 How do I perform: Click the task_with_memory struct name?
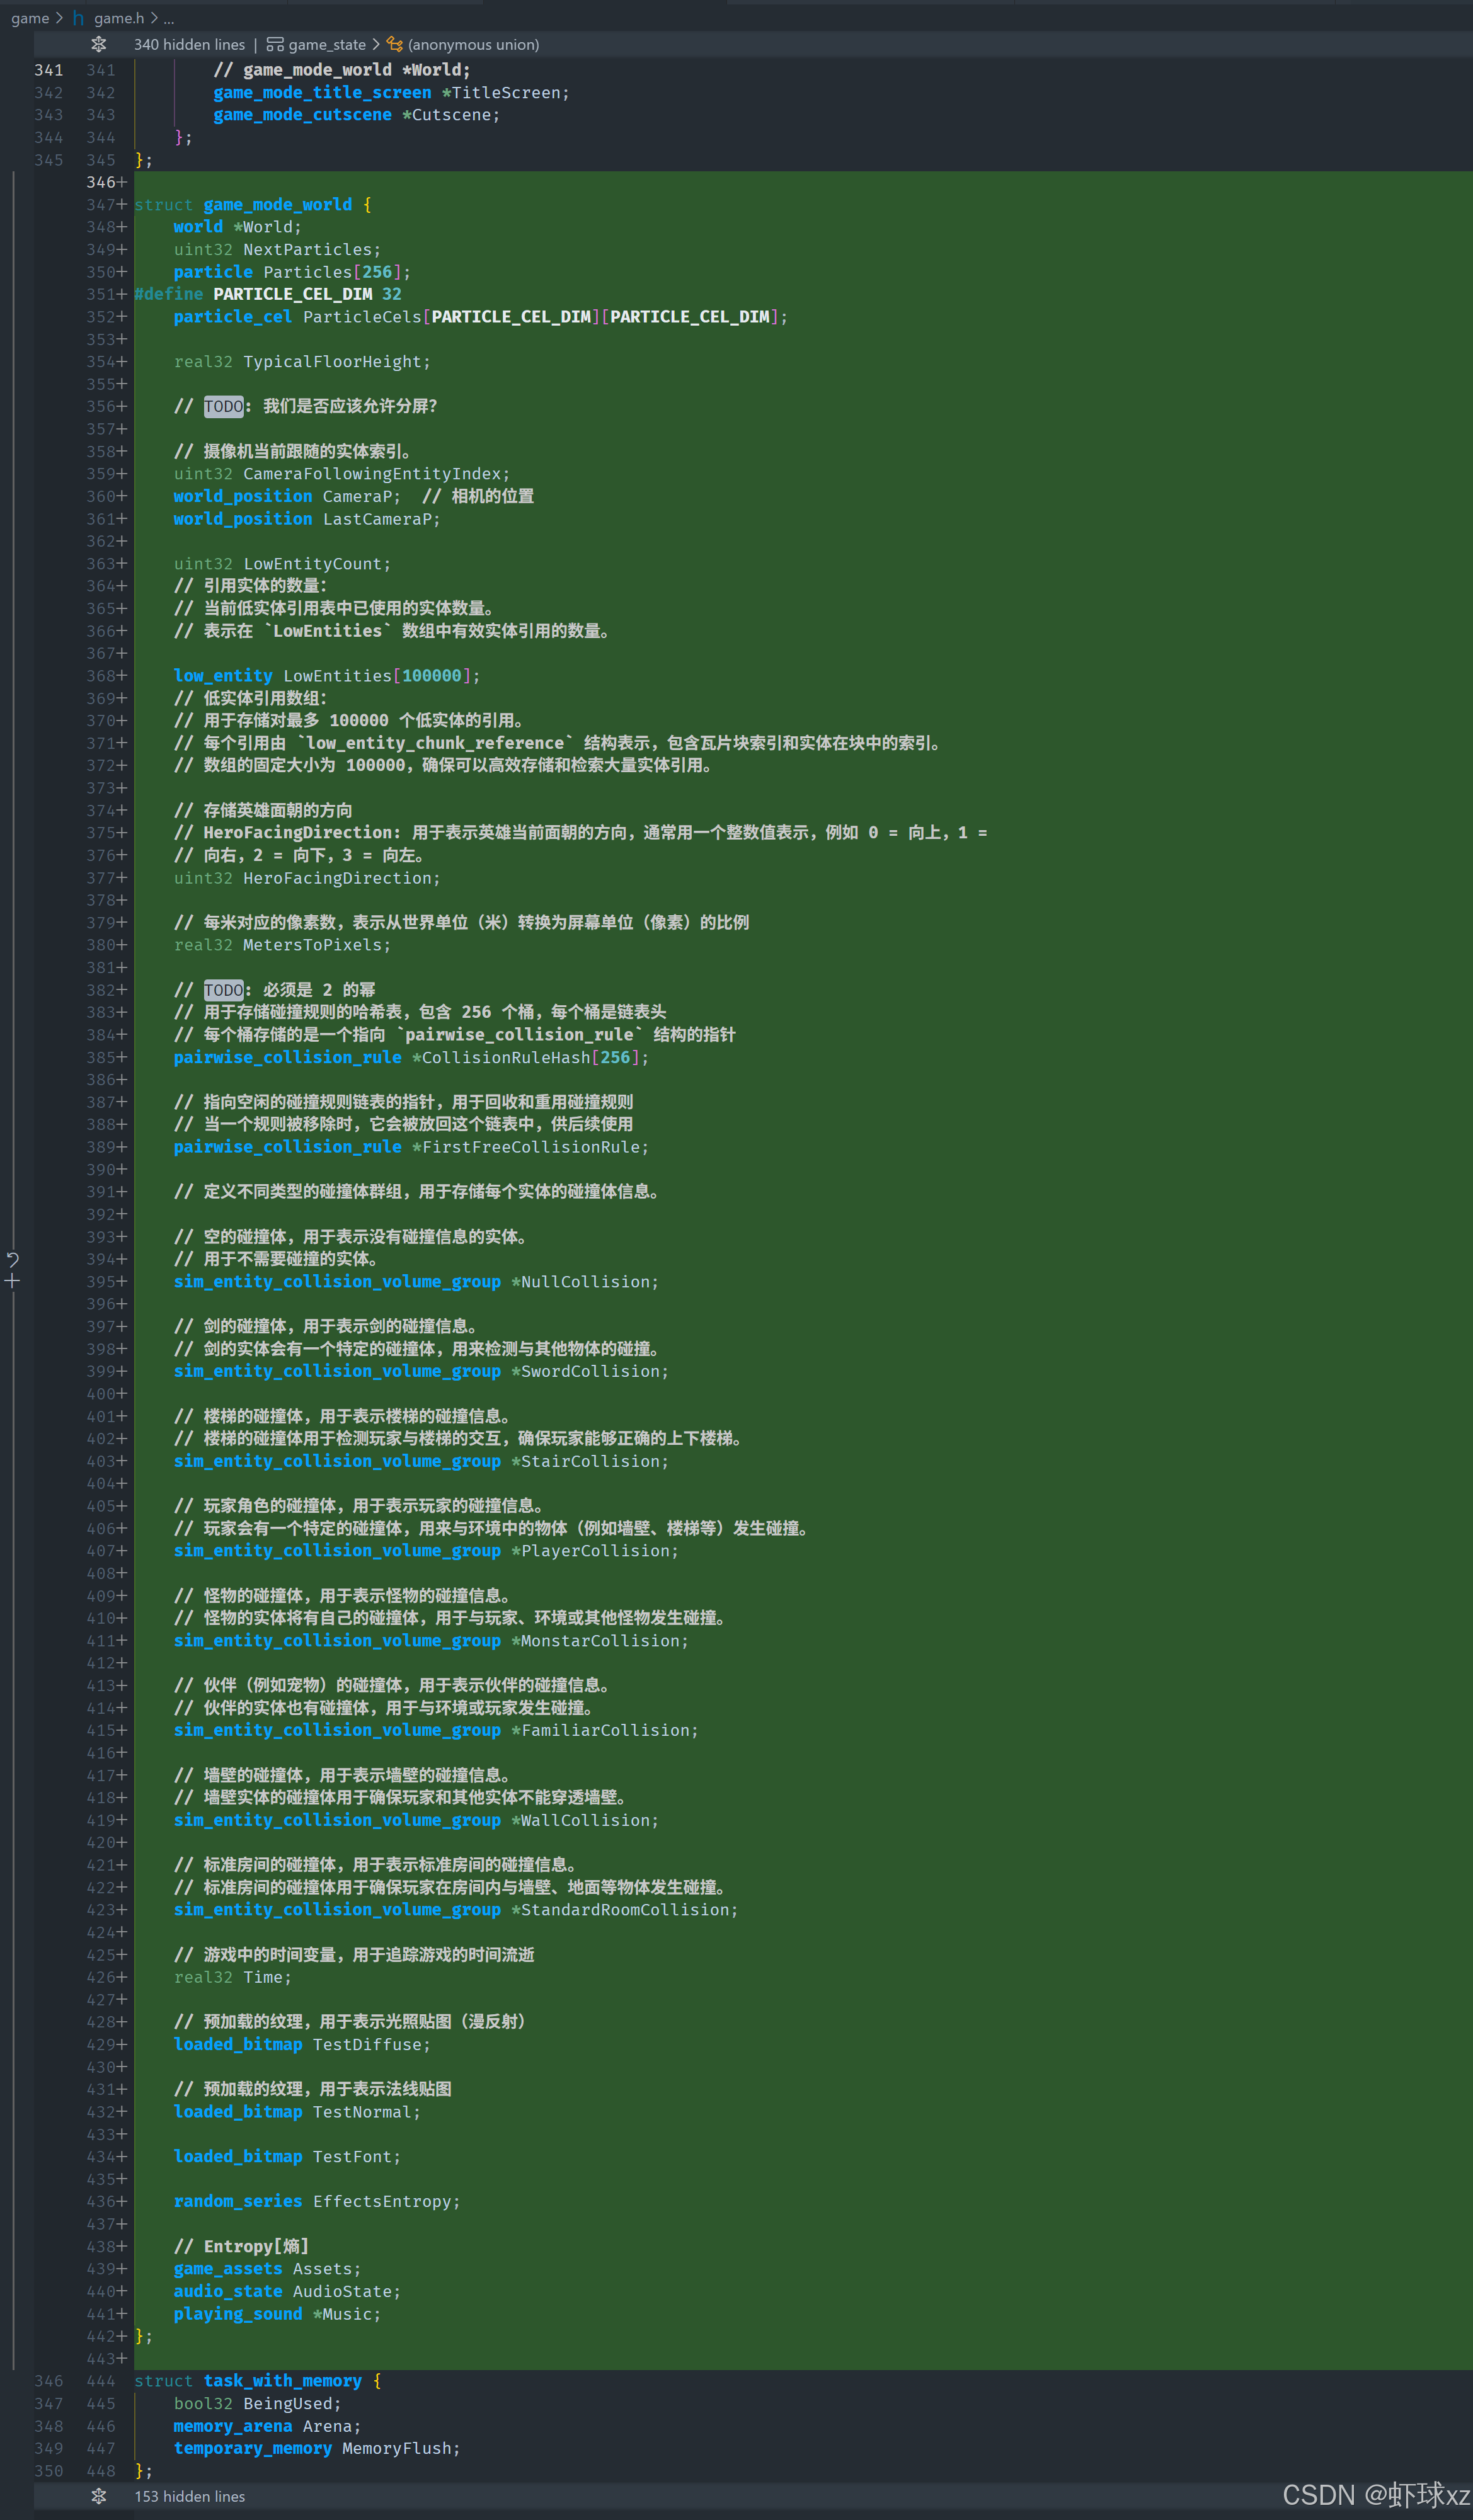pos(282,2381)
